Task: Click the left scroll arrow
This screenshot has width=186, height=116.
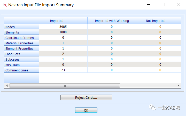Action: pyautogui.click(x=7, y=86)
